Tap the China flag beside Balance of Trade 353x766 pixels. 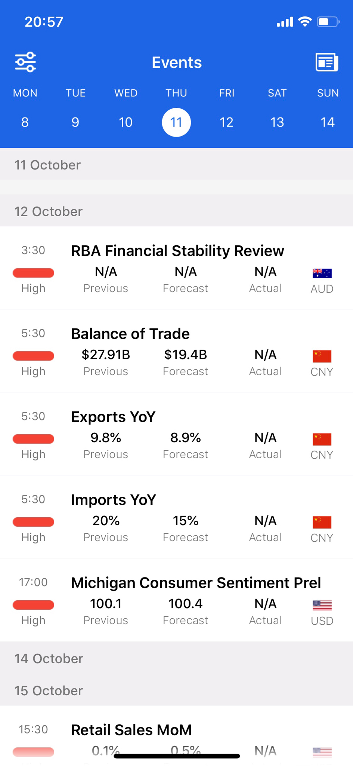point(322,356)
